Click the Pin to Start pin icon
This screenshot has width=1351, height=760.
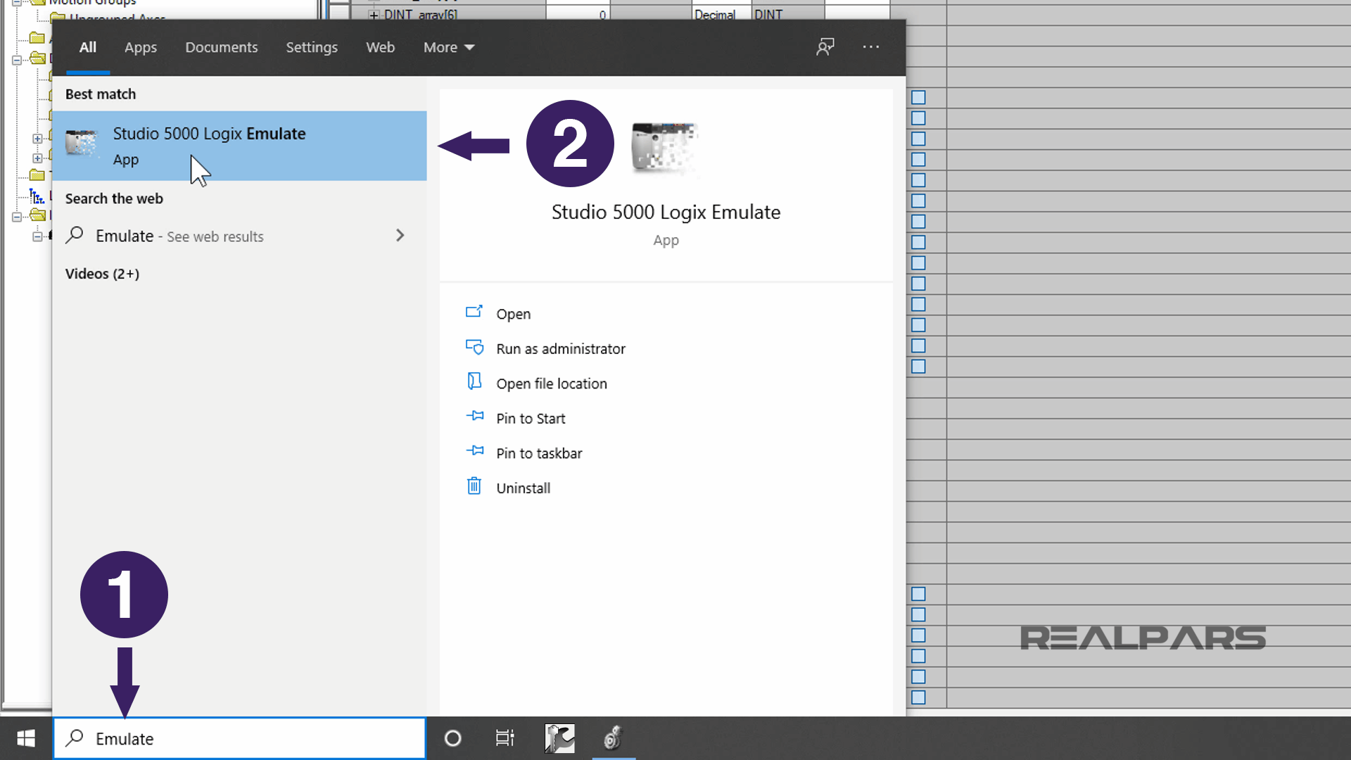(475, 416)
